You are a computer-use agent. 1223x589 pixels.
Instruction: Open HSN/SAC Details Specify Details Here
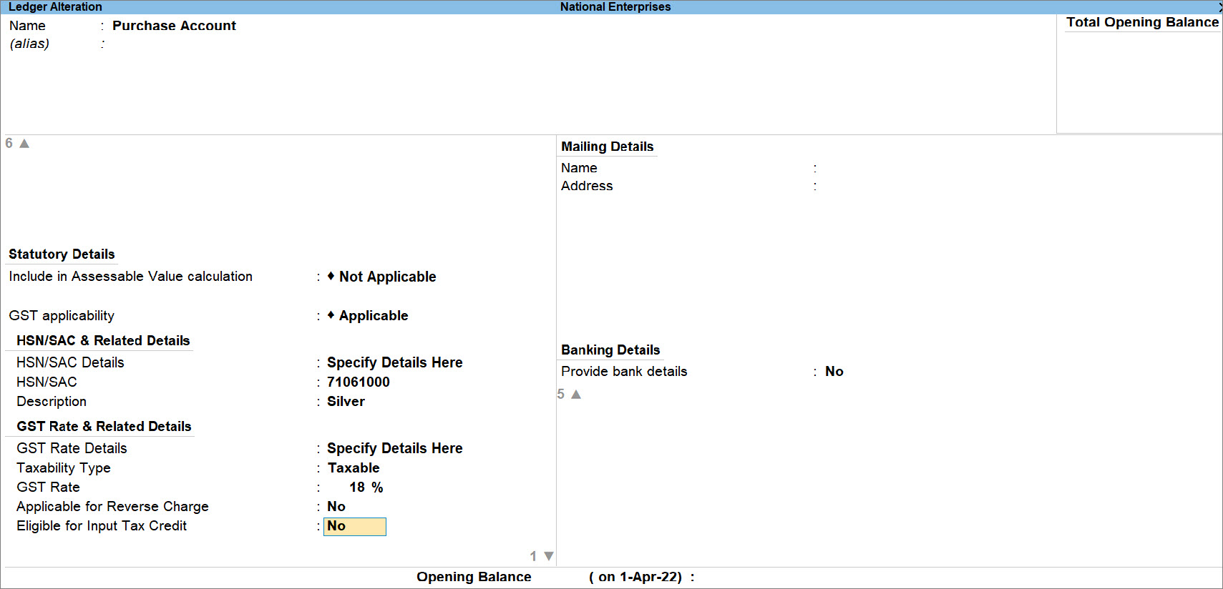395,362
